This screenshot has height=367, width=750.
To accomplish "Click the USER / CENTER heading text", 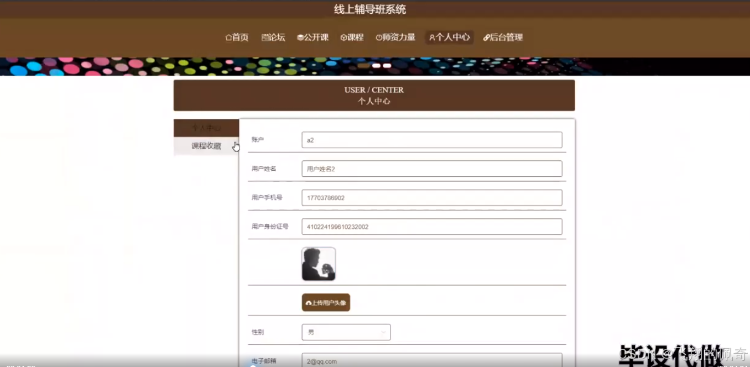I will point(374,90).
